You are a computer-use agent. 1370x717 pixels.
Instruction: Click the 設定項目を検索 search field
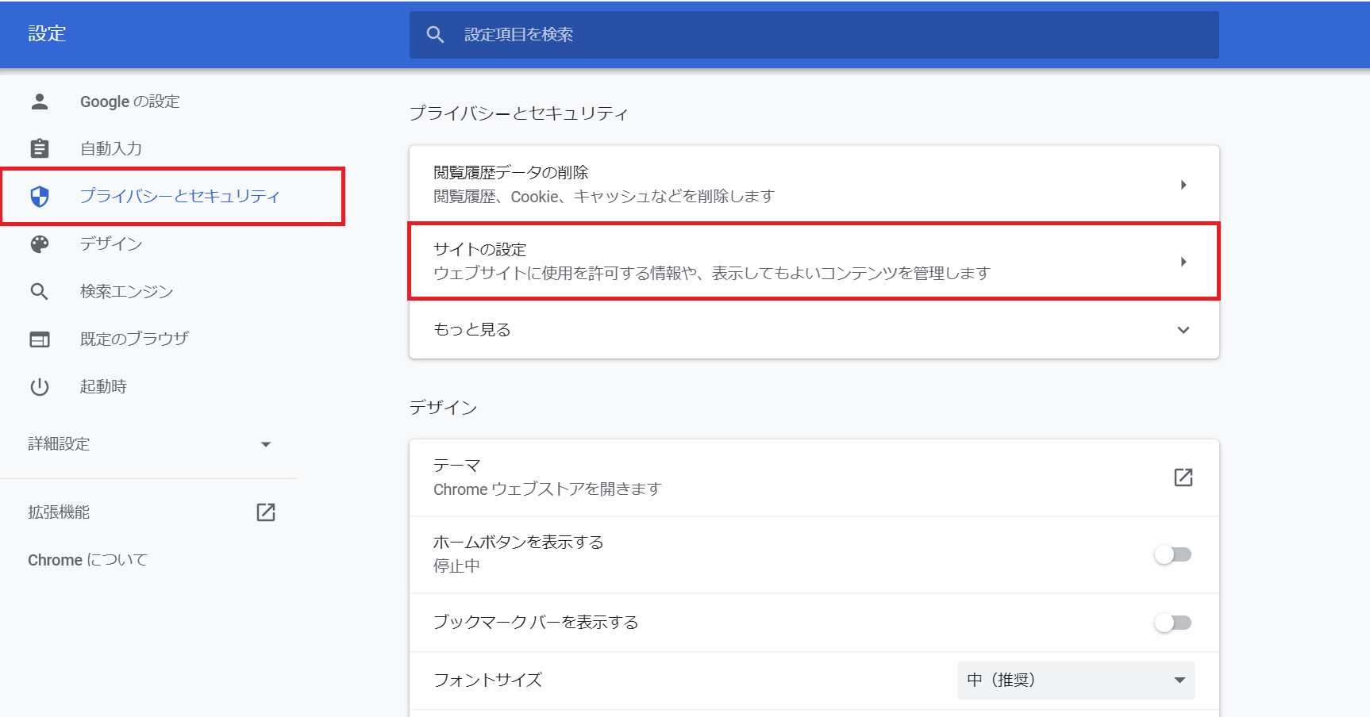point(813,34)
